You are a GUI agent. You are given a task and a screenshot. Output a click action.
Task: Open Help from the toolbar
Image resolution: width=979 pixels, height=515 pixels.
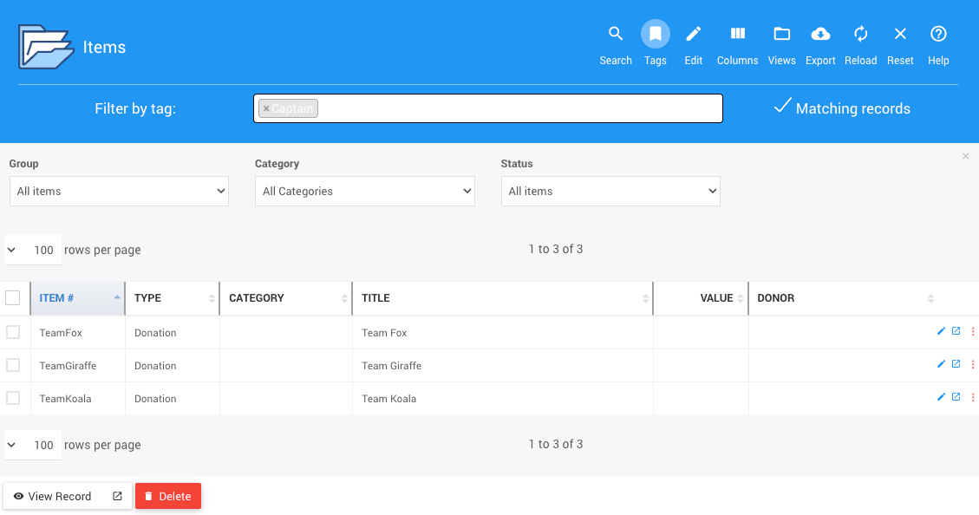pyautogui.click(x=938, y=35)
